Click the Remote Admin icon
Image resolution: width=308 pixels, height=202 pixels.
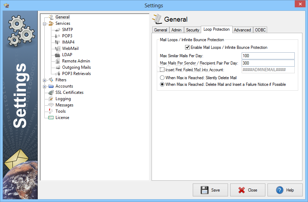(x=58, y=61)
